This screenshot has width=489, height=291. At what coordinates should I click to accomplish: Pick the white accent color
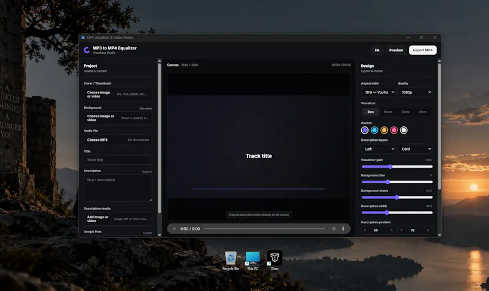coord(403,130)
